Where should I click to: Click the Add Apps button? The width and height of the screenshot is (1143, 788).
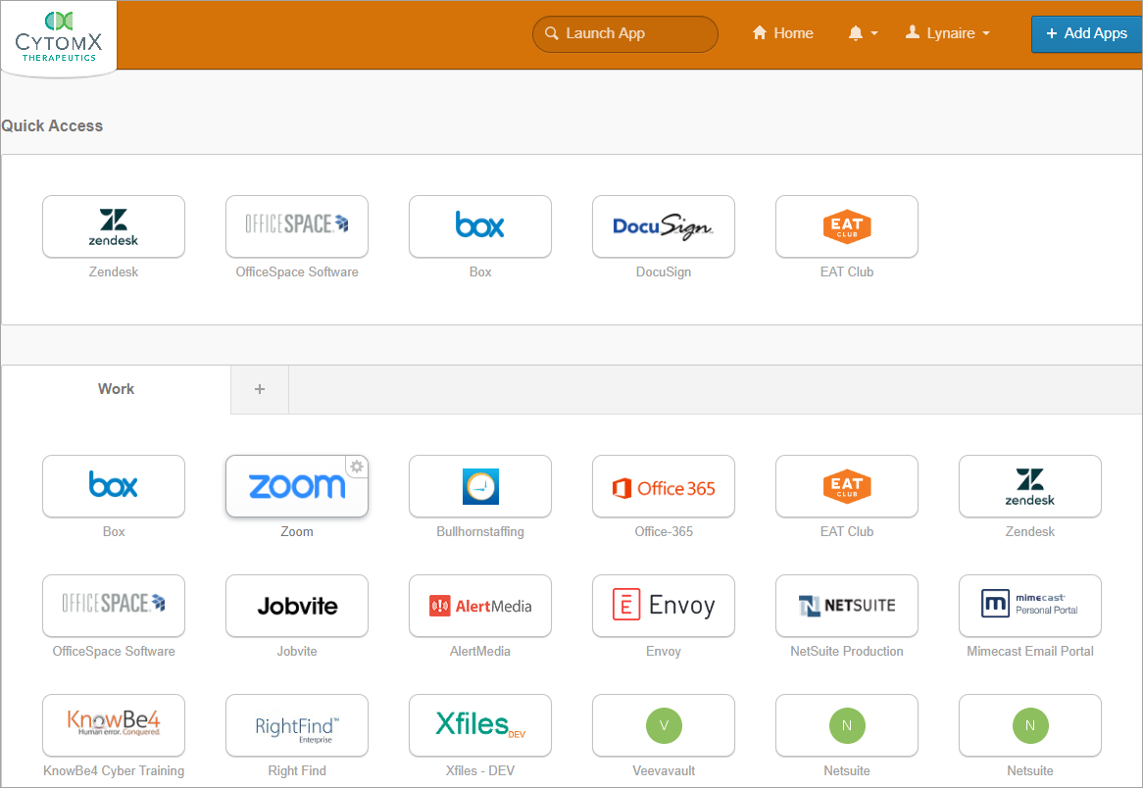click(1087, 33)
